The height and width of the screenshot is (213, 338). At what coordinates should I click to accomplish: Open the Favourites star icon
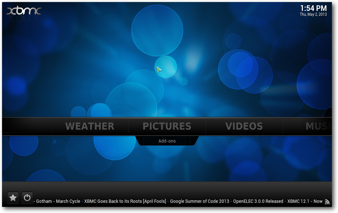point(13,198)
